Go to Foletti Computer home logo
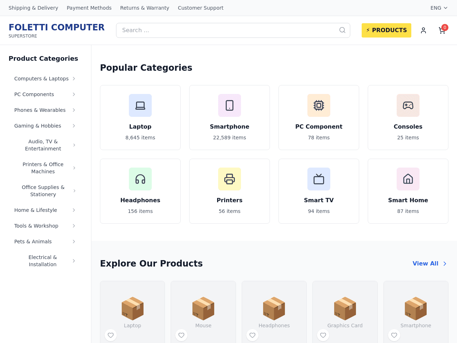457x343 pixels. [x=56, y=30]
